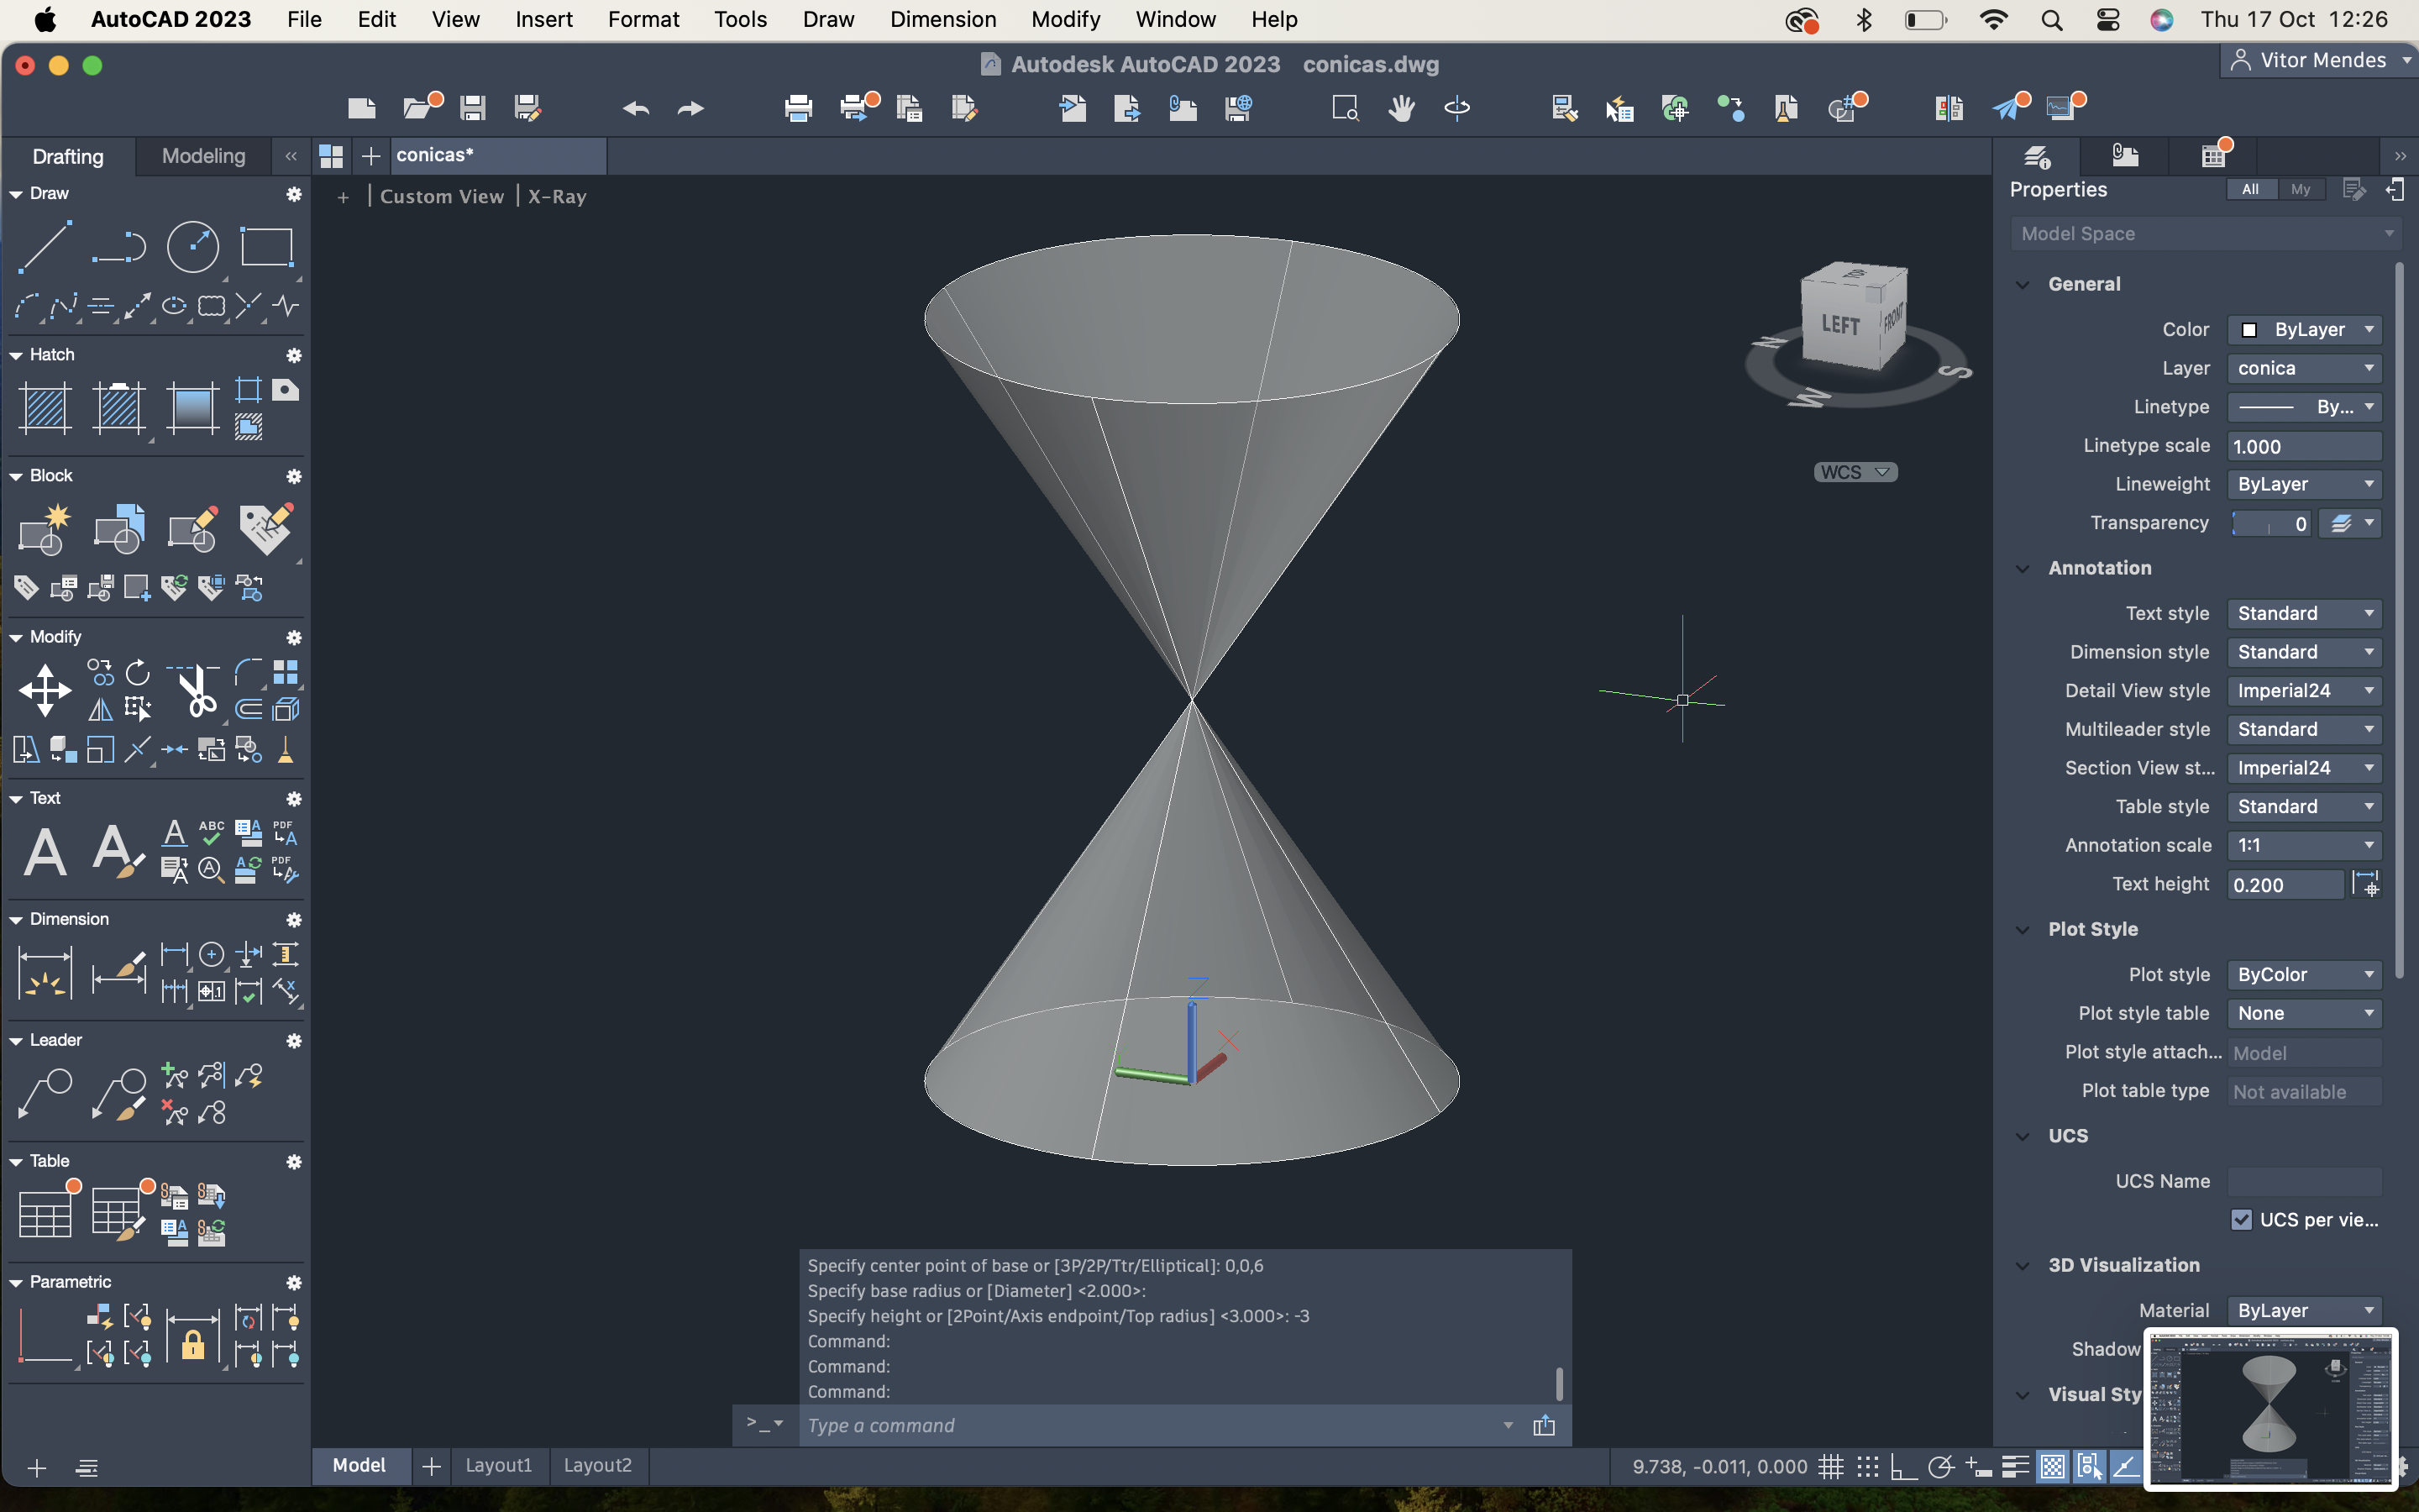2419x1512 pixels.
Task: Open the Format menu
Action: click(643, 19)
